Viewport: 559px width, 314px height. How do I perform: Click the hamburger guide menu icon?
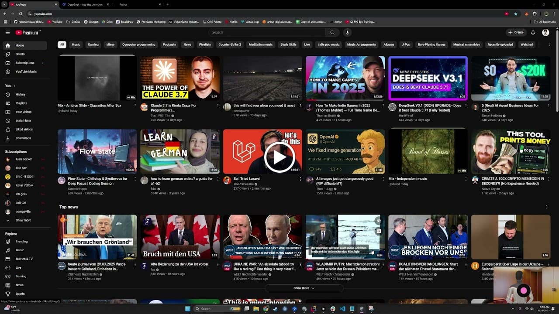pos(7,32)
